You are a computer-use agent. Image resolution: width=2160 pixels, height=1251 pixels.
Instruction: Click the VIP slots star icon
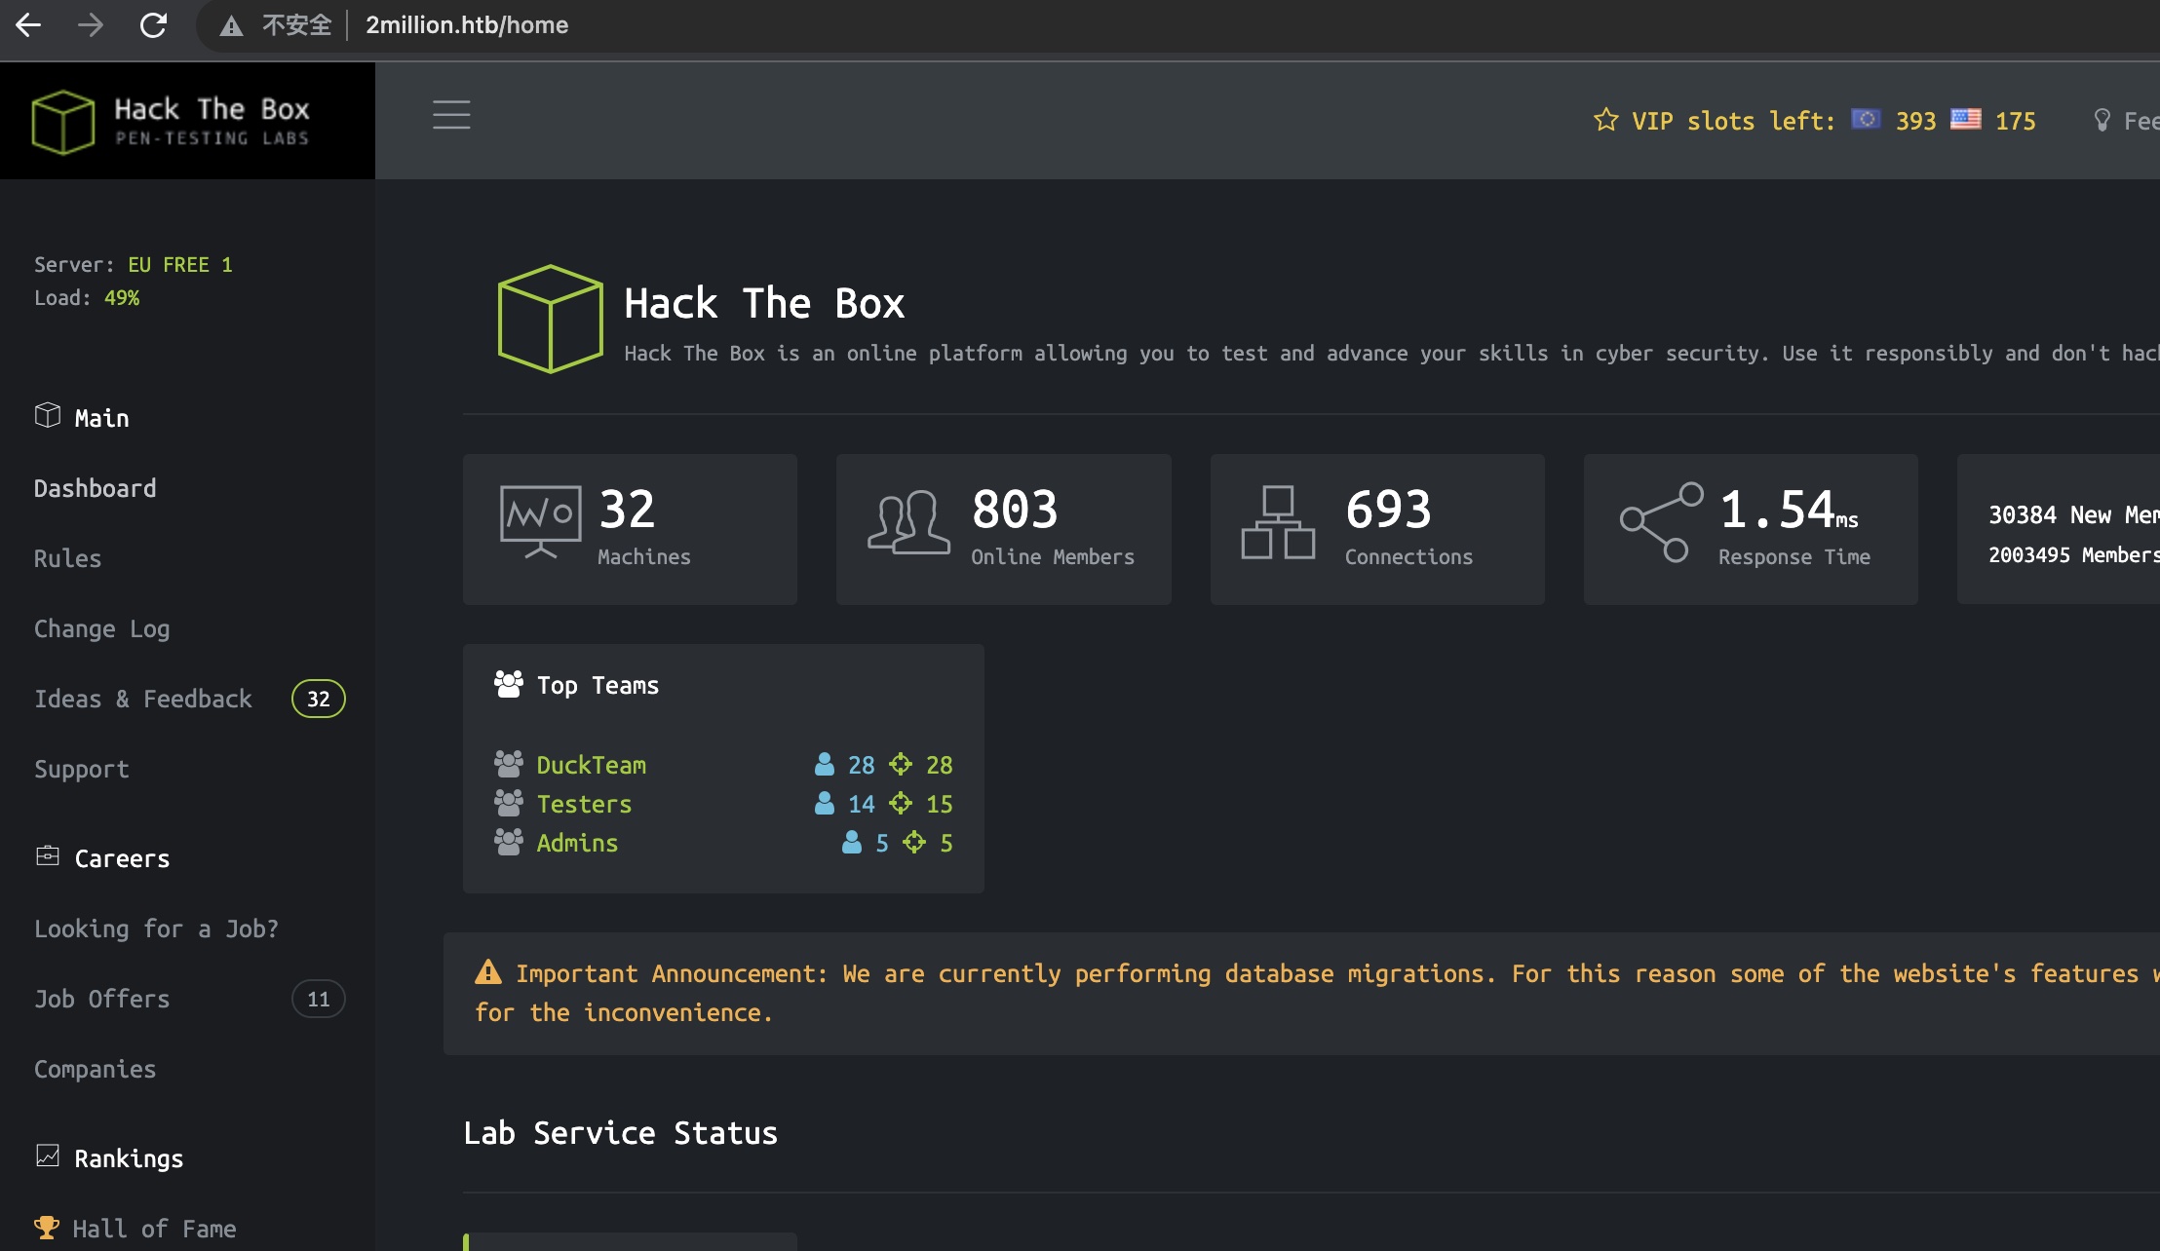1605,120
